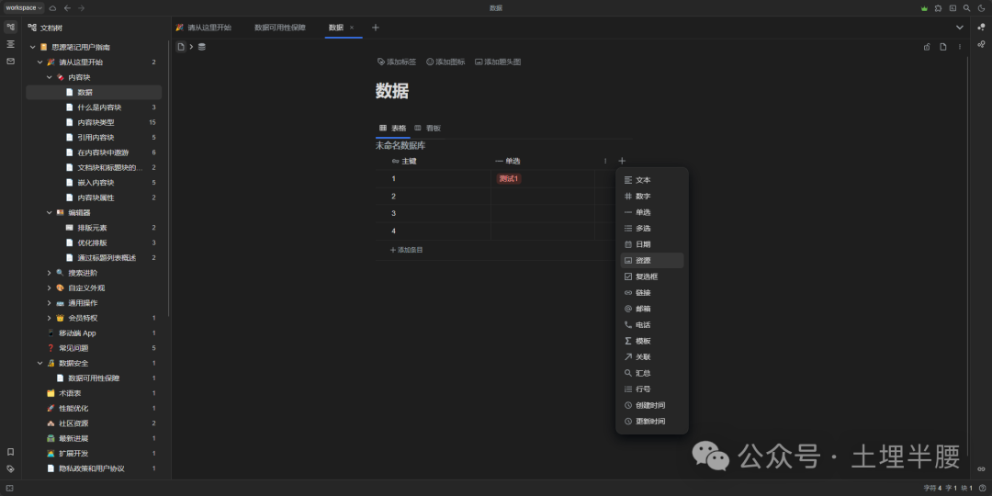Image resolution: width=992 pixels, height=496 pixels.
Task: Open the global graph view dock icon
Action: click(981, 28)
